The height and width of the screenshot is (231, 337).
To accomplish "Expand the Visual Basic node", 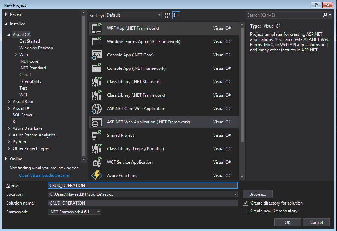I will (x=9, y=102).
